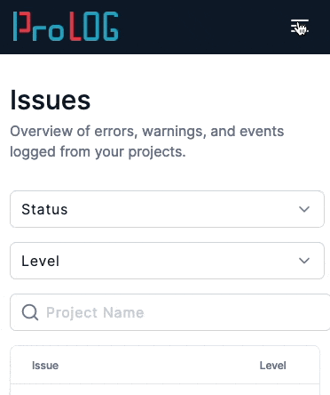The image size is (330, 395).
Task: Click the red L in the ProLOG logo
Action: (x=75, y=27)
